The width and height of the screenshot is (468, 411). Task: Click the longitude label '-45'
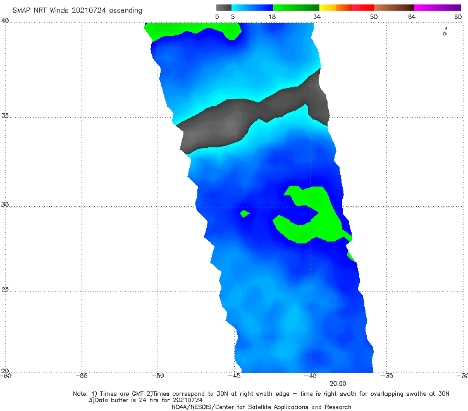234,376
